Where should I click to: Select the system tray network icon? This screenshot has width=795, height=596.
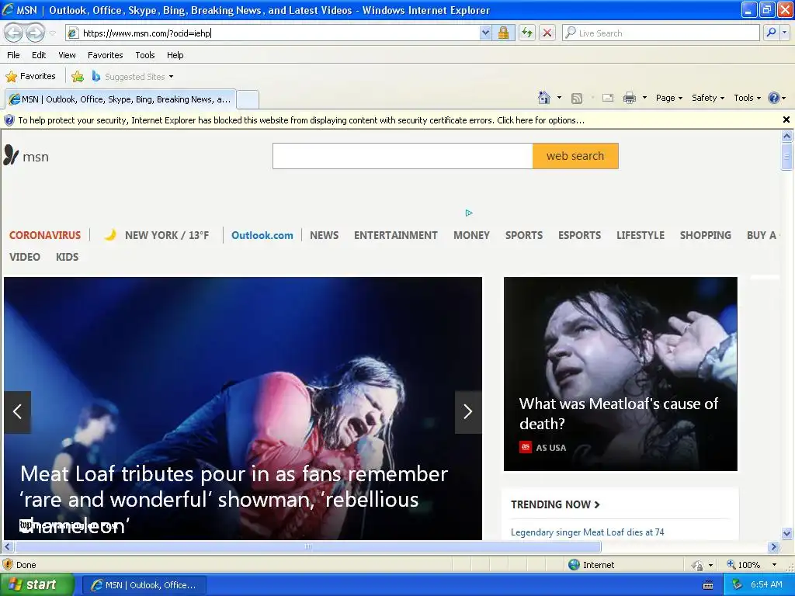coord(737,585)
